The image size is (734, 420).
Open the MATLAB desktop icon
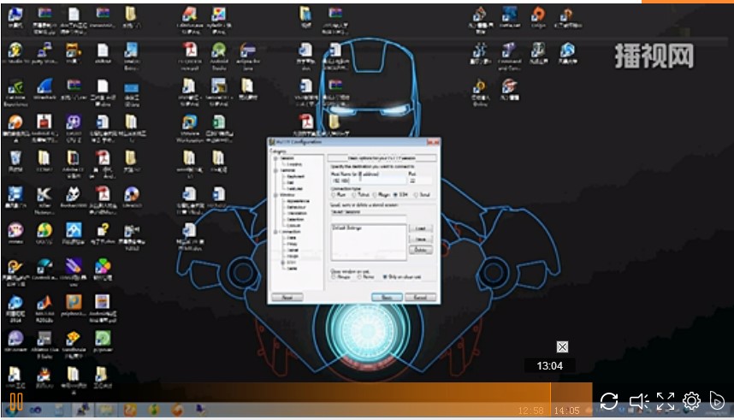click(44, 308)
